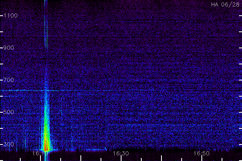The width and height of the screenshot is (242, 161).
Task: Click the 900 frequency axis label
Action: 9,48
